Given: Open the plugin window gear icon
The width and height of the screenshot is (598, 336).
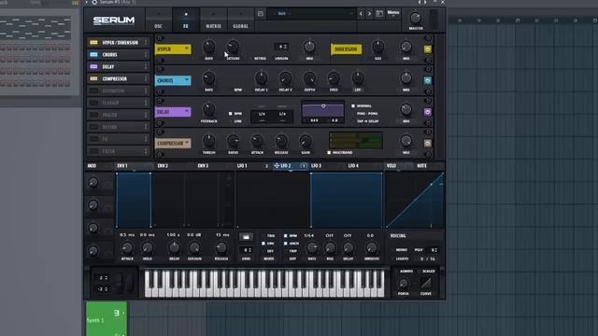Looking at the screenshot, I should [x=94, y=2].
